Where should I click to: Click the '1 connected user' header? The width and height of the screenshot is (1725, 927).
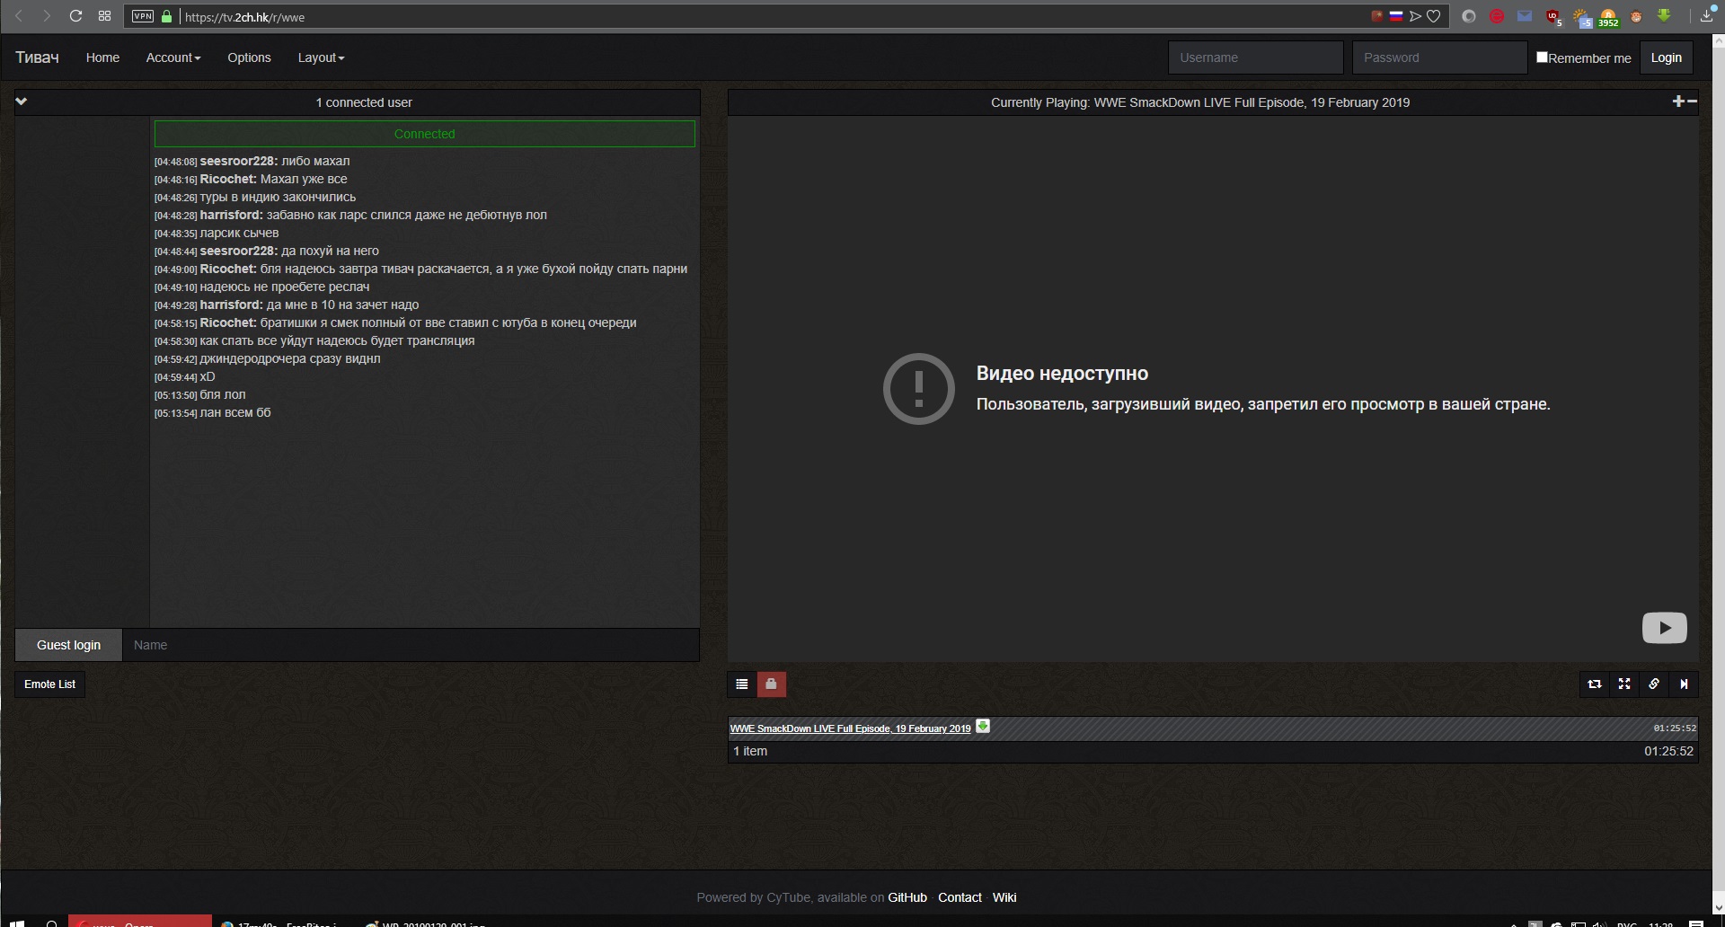coord(364,102)
